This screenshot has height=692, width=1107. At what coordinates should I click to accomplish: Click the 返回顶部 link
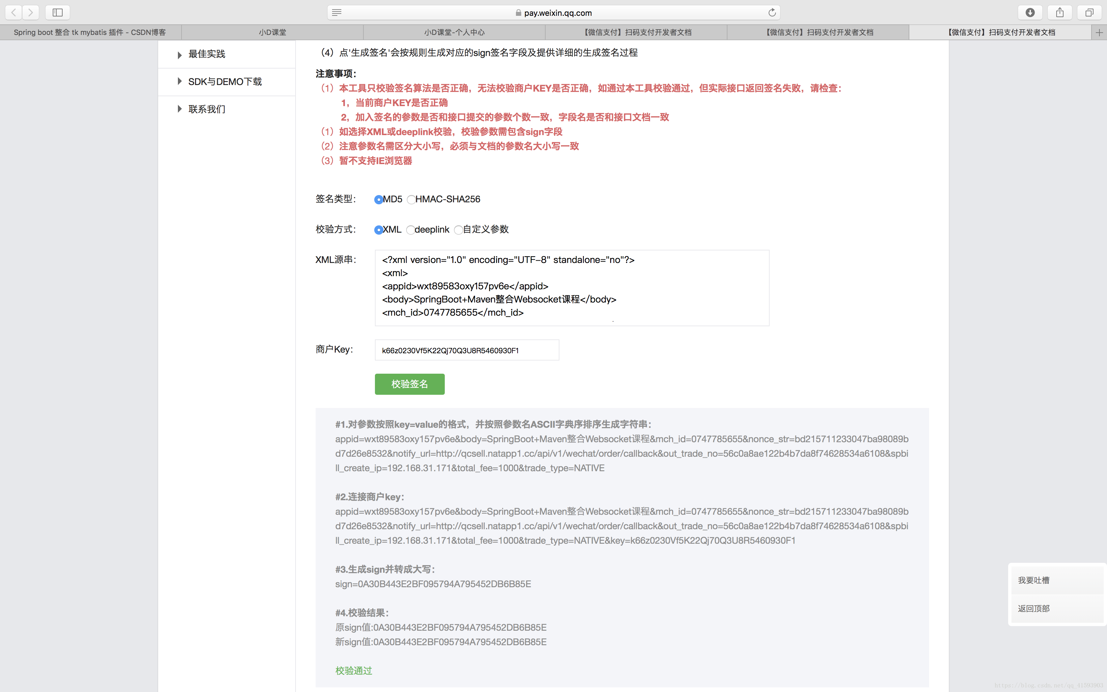click(x=1033, y=608)
